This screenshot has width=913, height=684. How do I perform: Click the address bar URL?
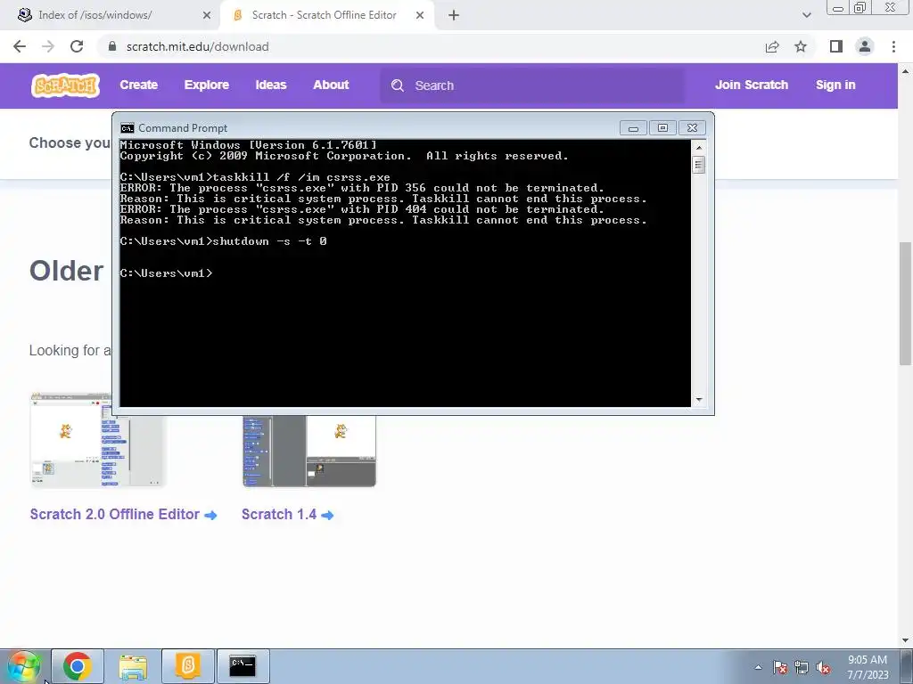197,46
